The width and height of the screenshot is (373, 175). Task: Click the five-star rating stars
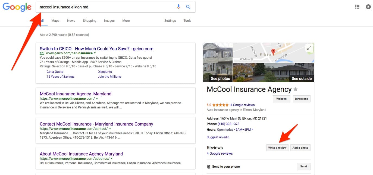pyautogui.click(x=221, y=105)
